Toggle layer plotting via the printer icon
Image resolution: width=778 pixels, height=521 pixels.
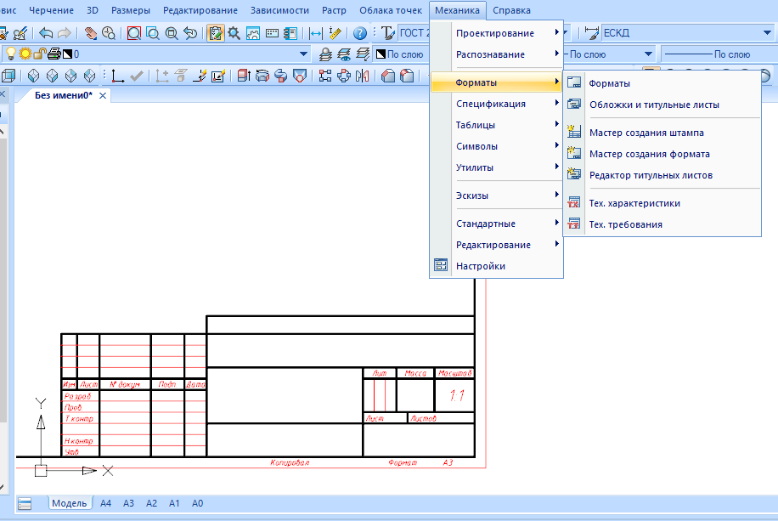click(x=54, y=54)
